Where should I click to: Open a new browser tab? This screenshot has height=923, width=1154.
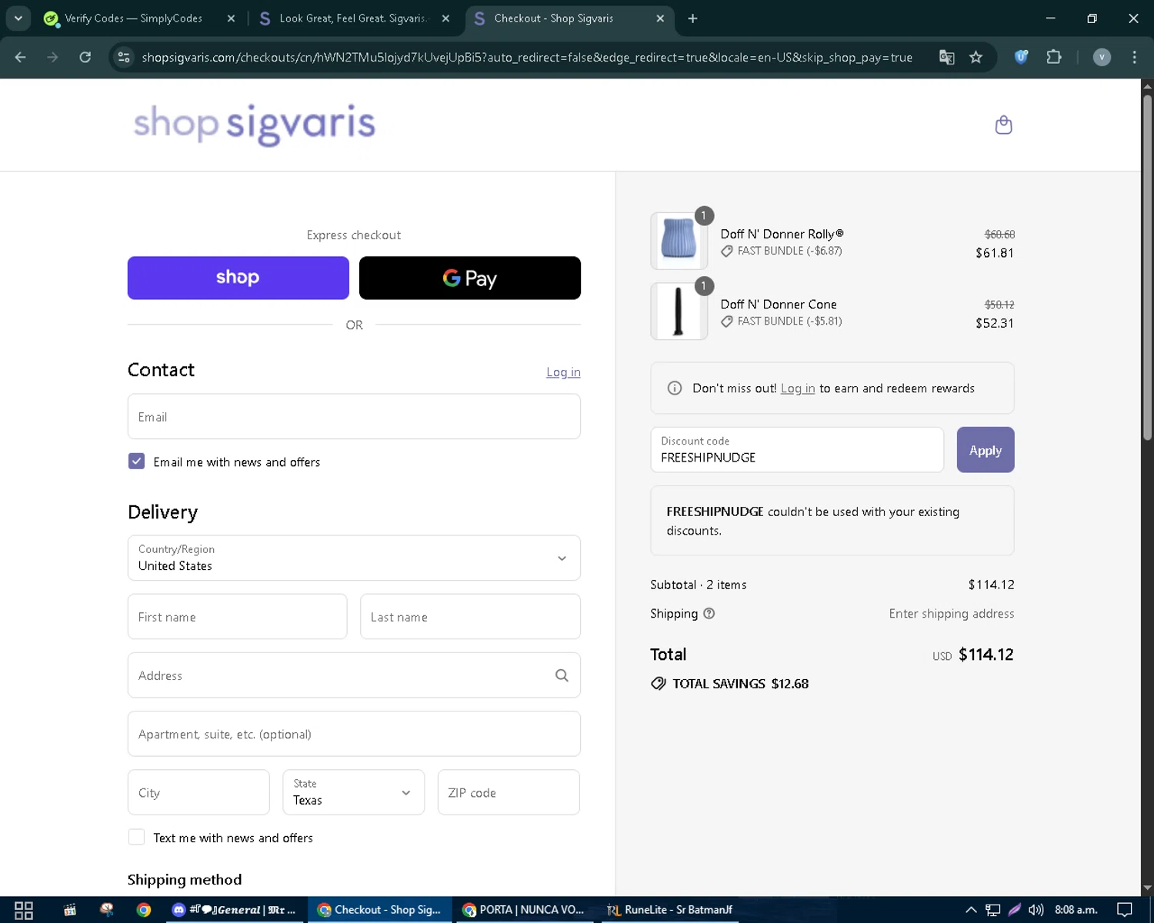point(692,18)
